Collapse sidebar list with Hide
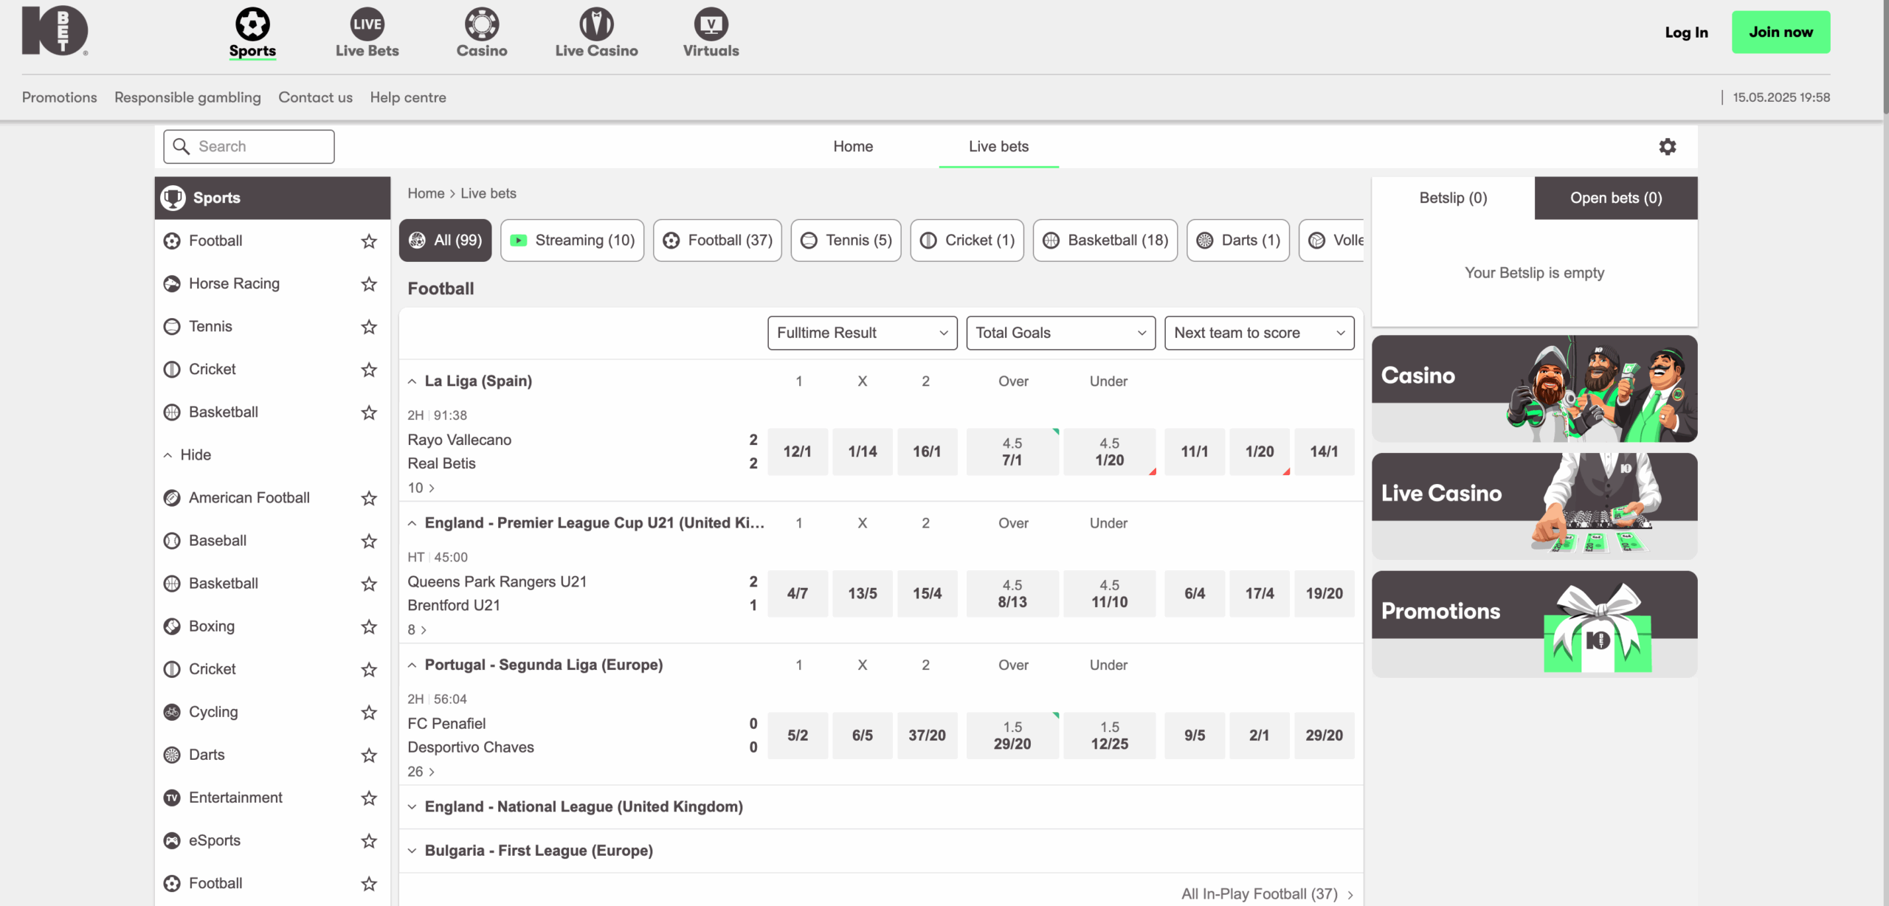This screenshot has width=1889, height=906. coord(187,454)
